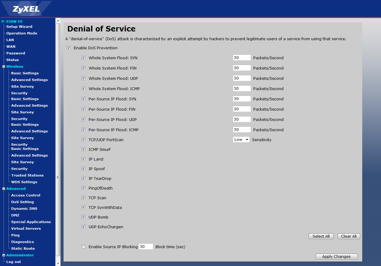The height and width of the screenshot is (266, 381).
Task: Uncheck UDP Bomb protection
Action: [84, 217]
